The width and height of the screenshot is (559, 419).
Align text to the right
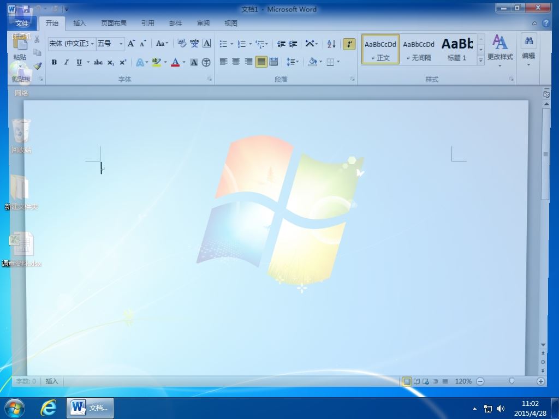pyautogui.click(x=248, y=62)
